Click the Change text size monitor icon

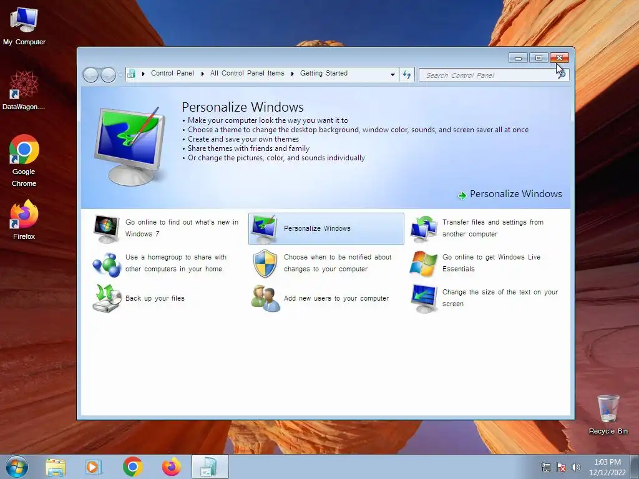[424, 299]
